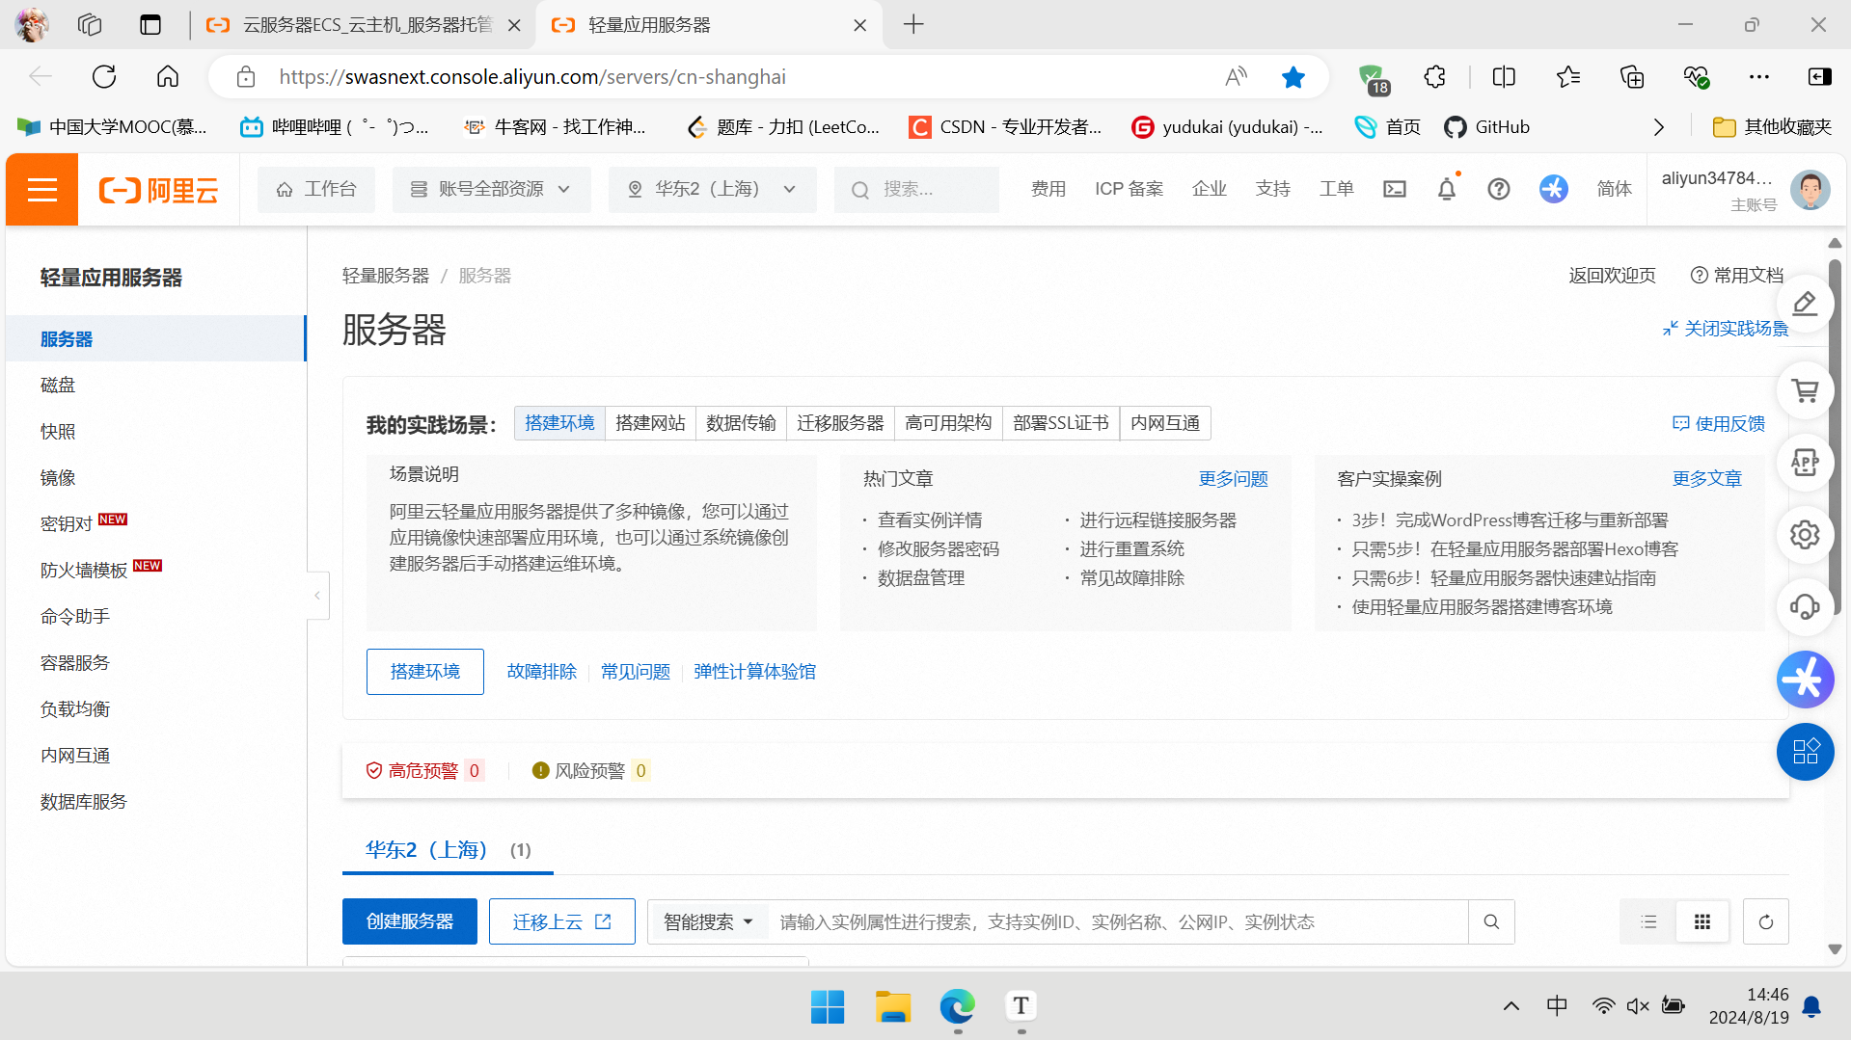Switch to the 云服务器ECS browser tab

pos(365,25)
